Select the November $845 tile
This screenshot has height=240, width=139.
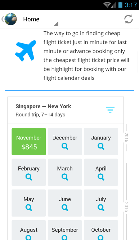click(x=29, y=142)
